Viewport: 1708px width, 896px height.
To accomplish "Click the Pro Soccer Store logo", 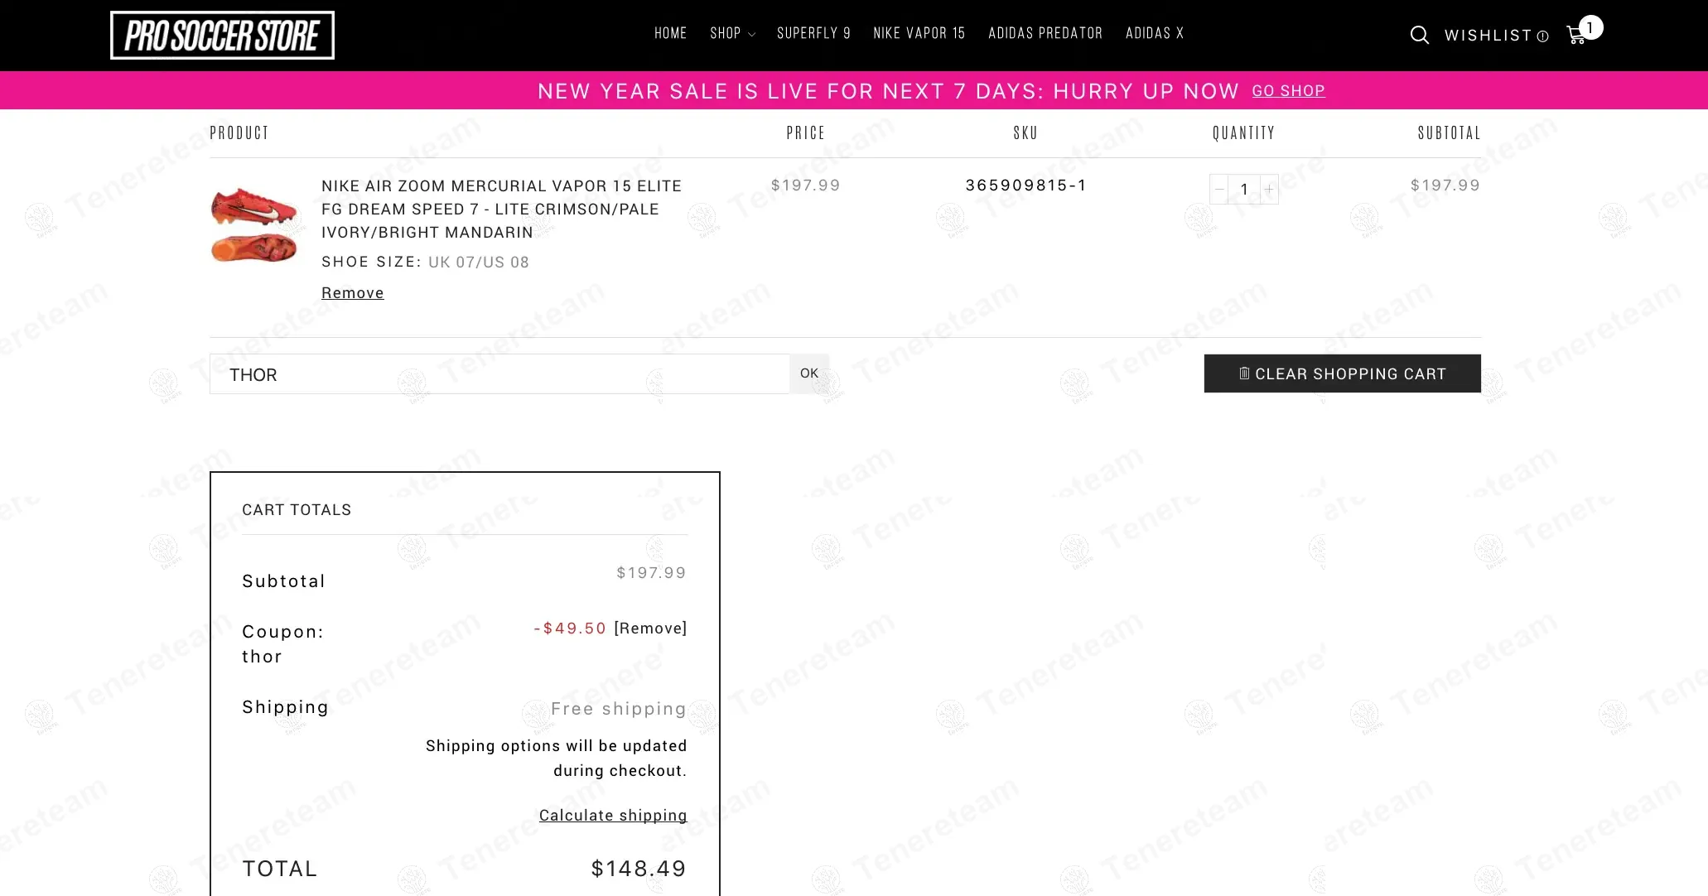I will click(x=222, y=36).
